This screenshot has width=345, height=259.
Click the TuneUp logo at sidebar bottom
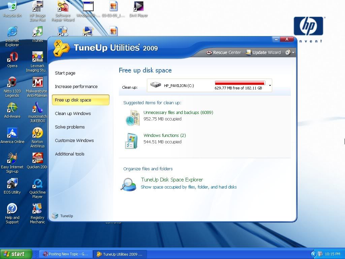pos(62,216)
